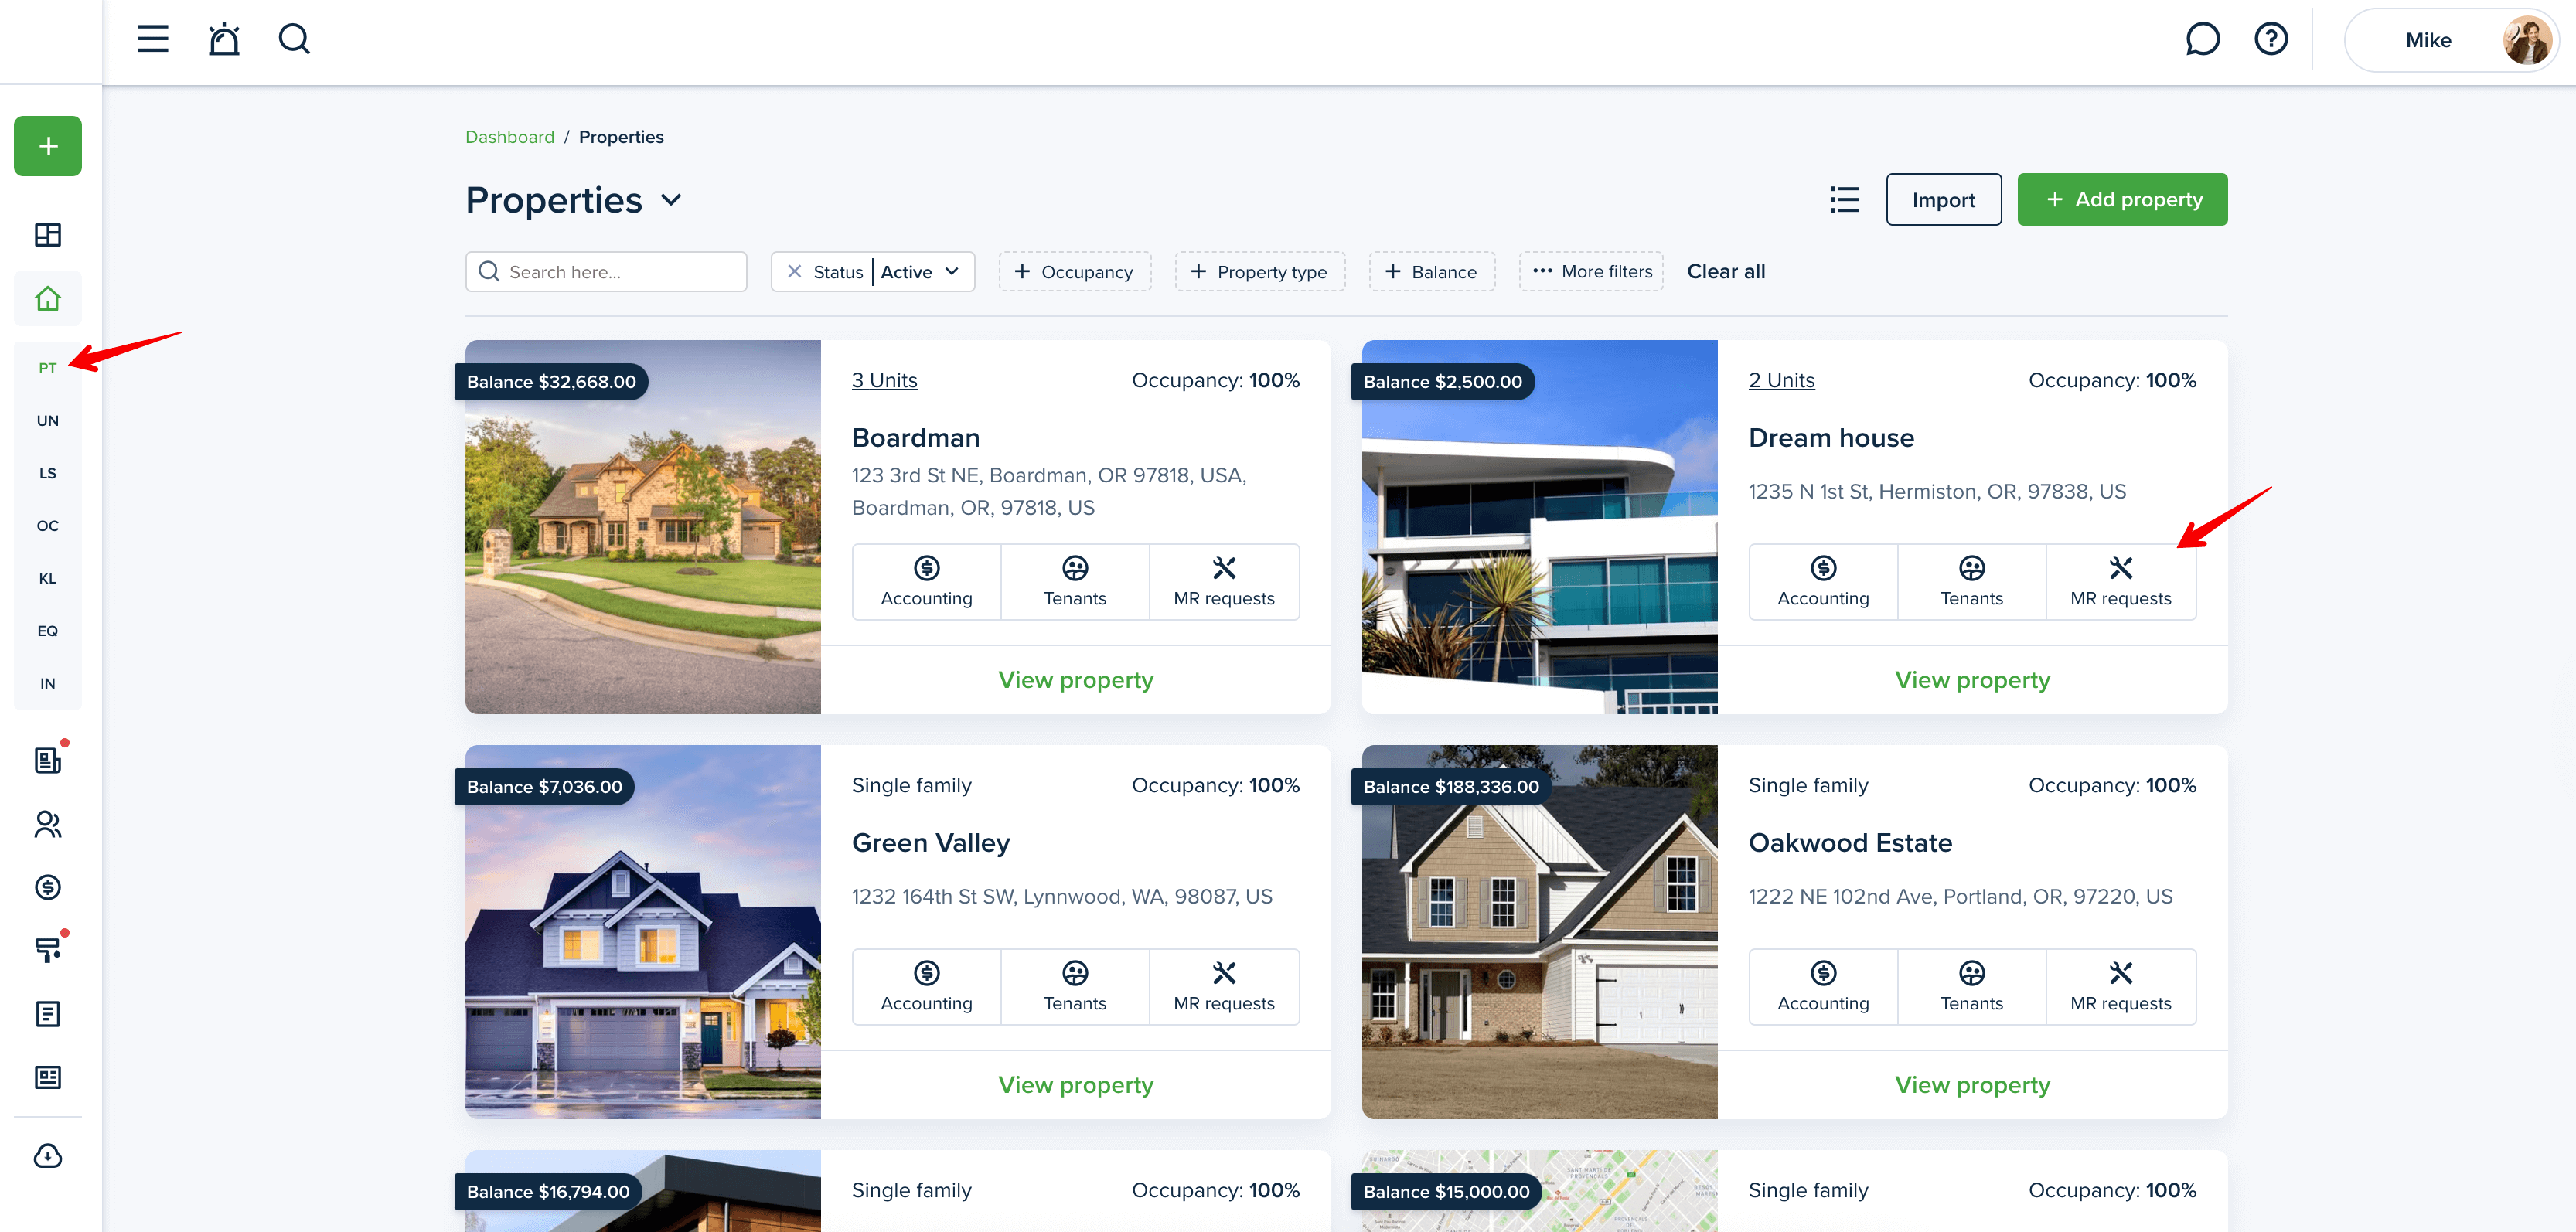Click the notifications alarm bell icon
Image resolution: width=2576 pixels, height=1232 pixels.
224,39
